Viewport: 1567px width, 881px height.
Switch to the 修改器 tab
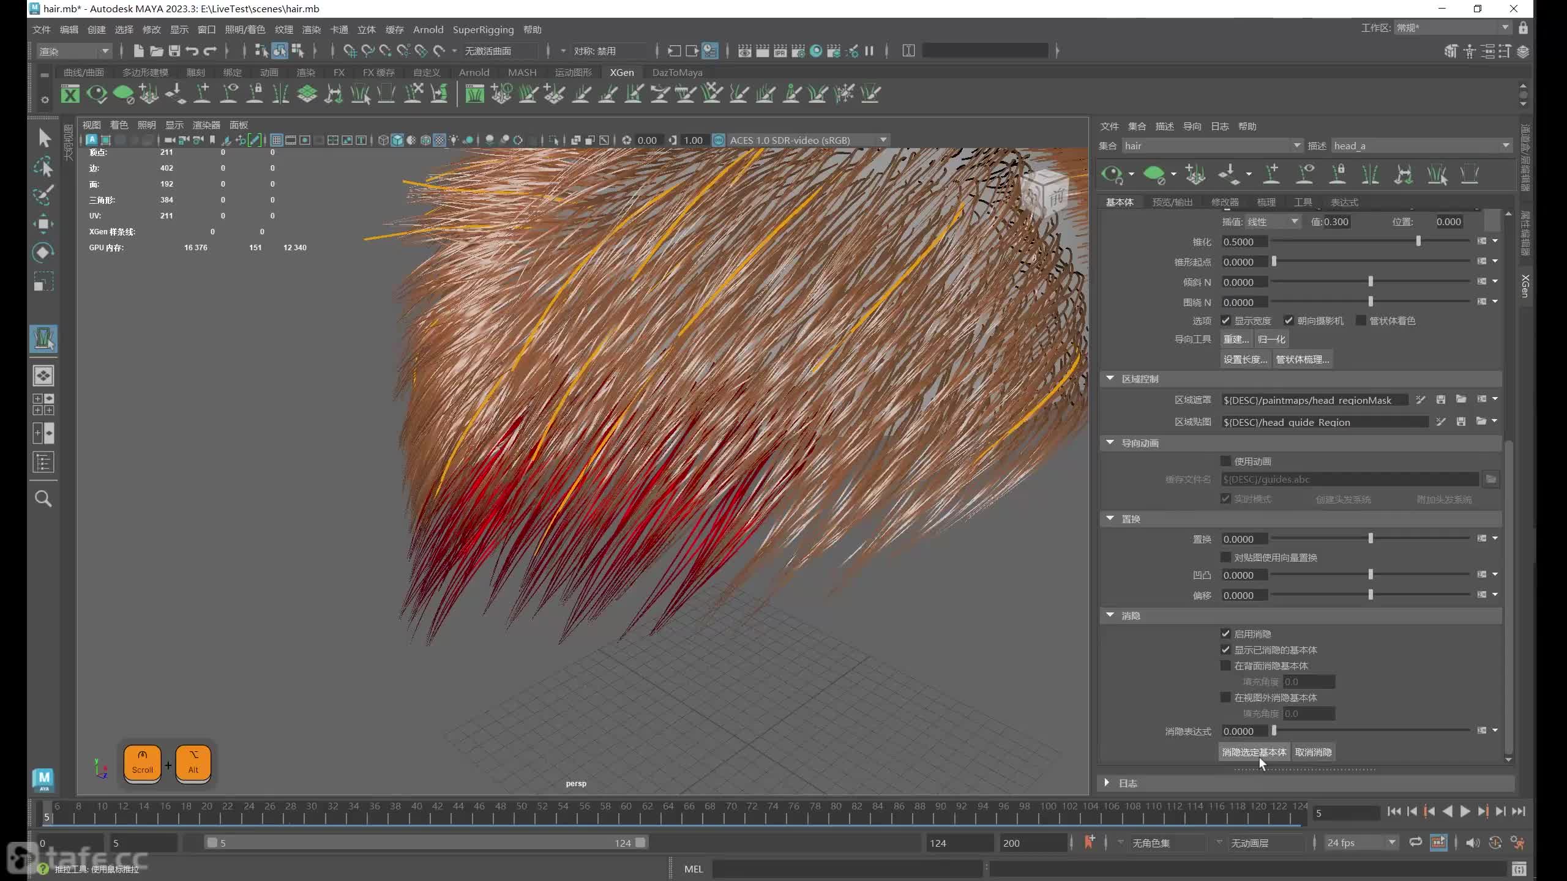[1225, 202]
